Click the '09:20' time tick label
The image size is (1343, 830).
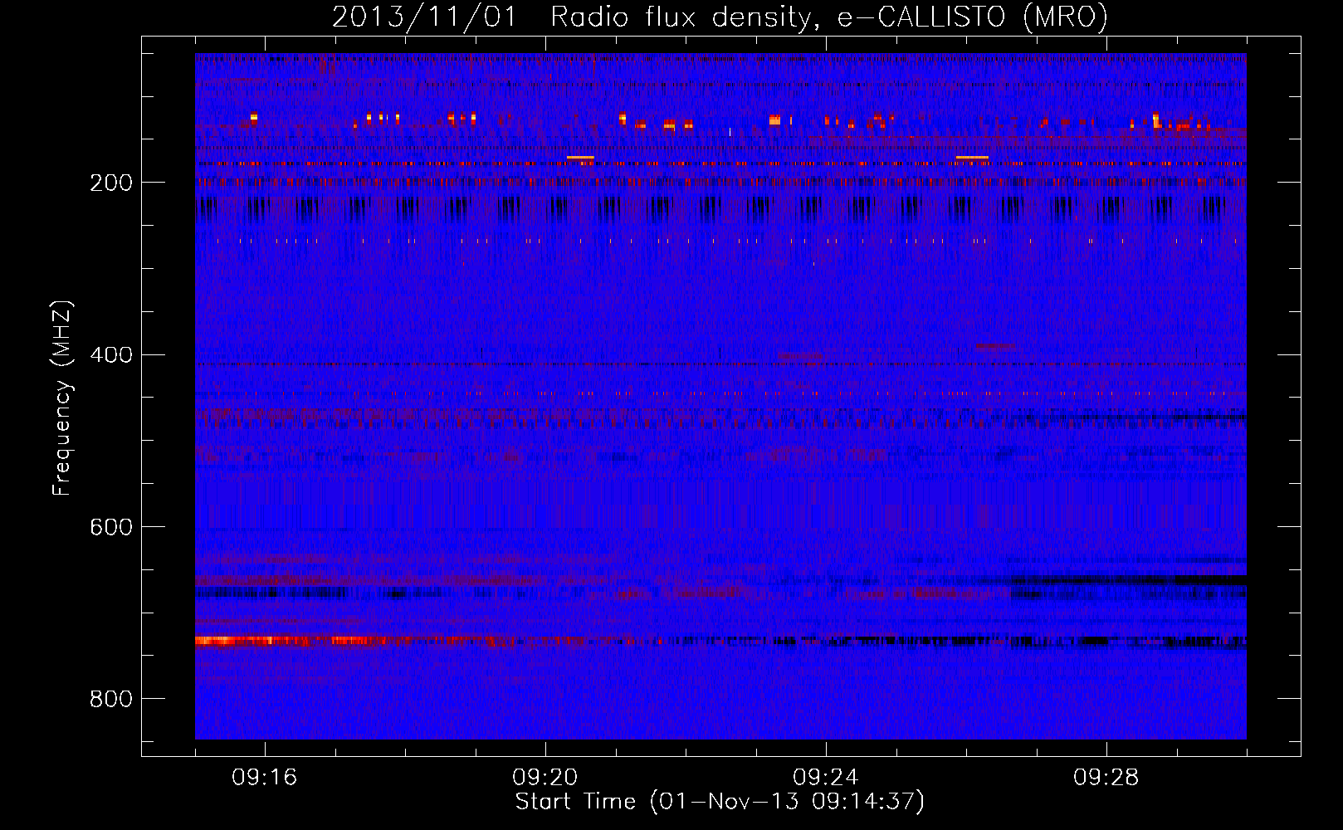click(x=545, y=778)
